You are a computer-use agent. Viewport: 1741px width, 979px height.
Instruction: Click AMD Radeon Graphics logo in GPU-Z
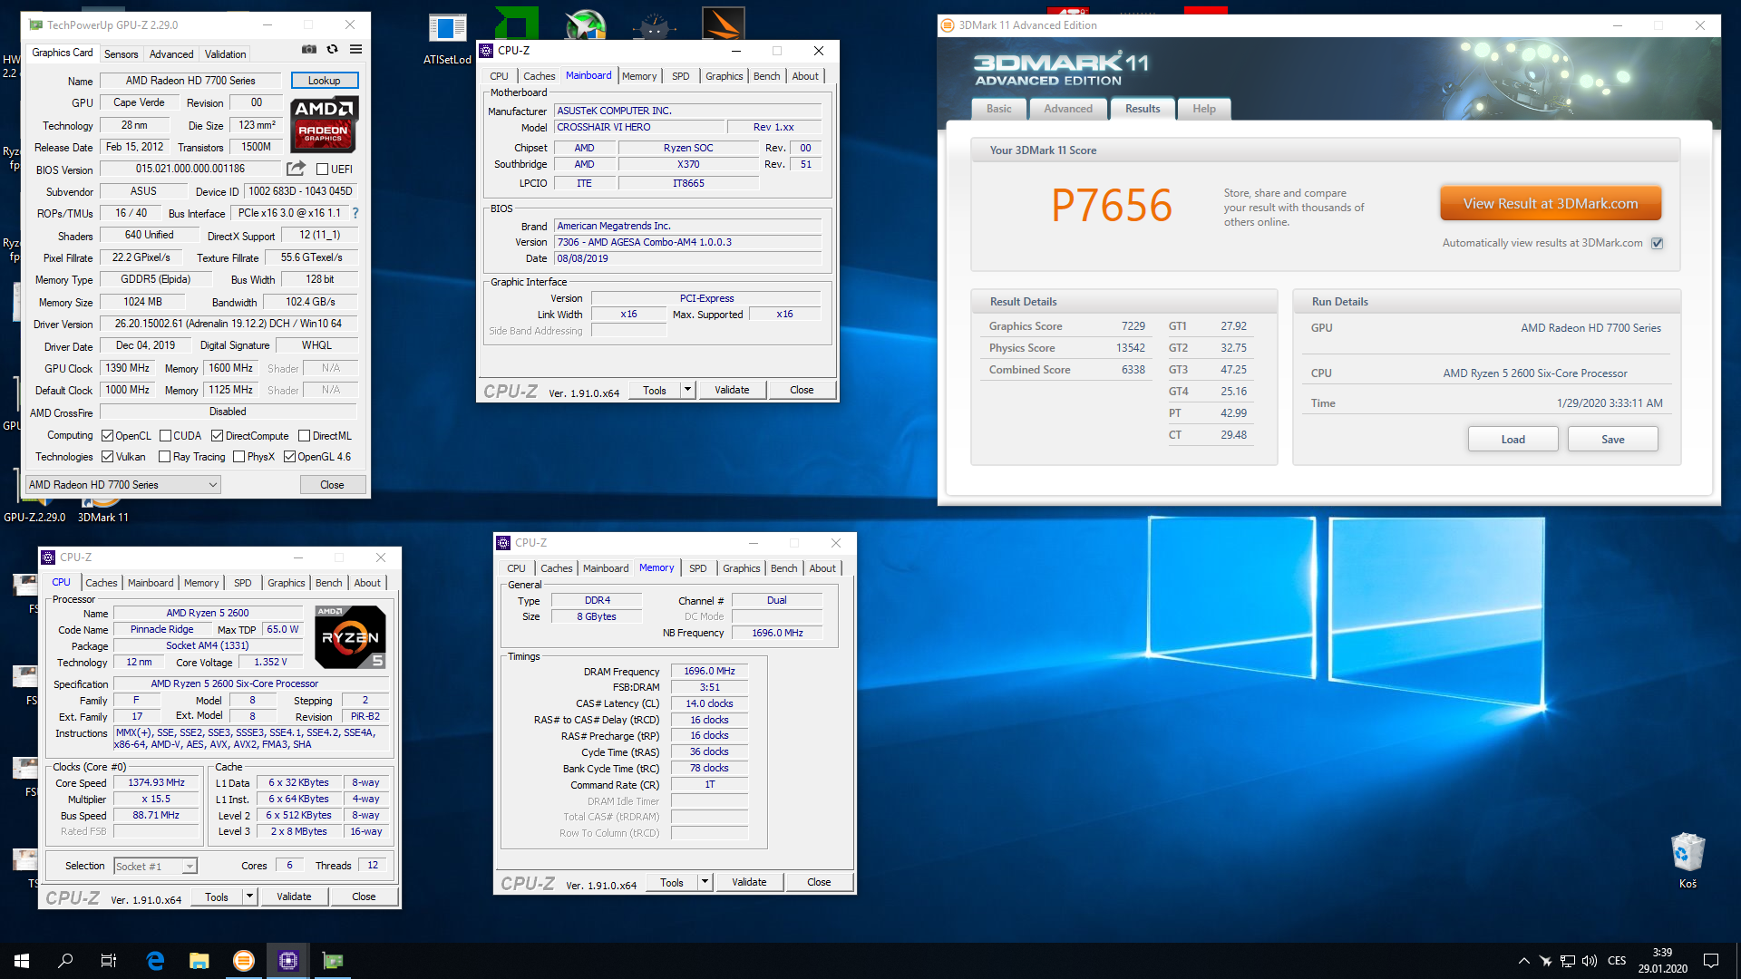coord(325,124)
